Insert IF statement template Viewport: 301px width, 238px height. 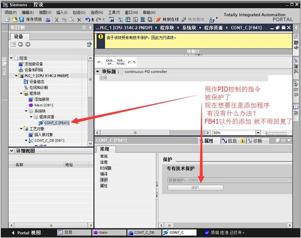pyautogui.click(x=100, y=62)
